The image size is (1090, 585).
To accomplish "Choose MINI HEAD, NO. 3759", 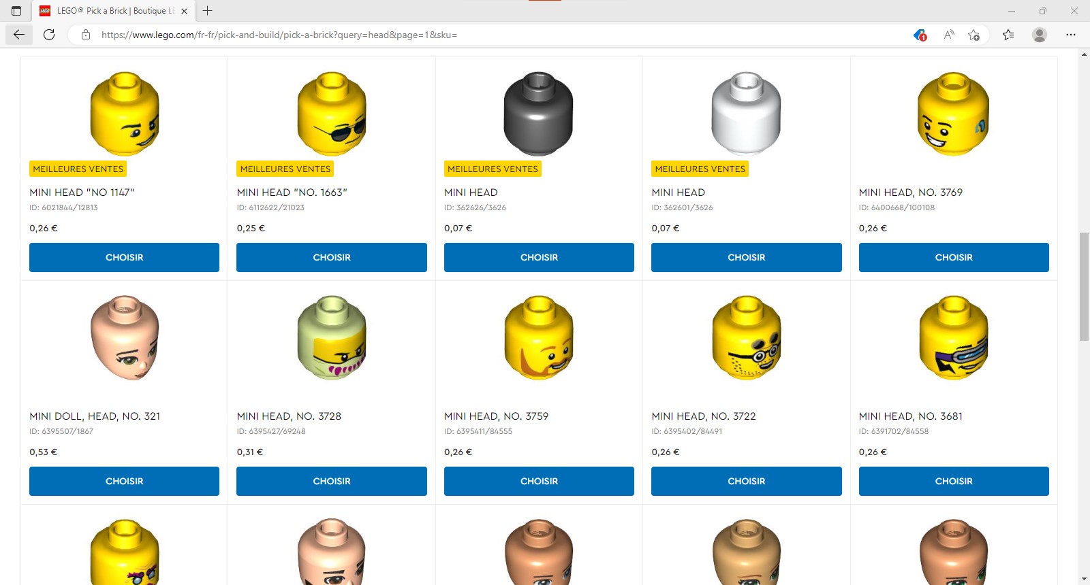I will [x=539, y=481].
